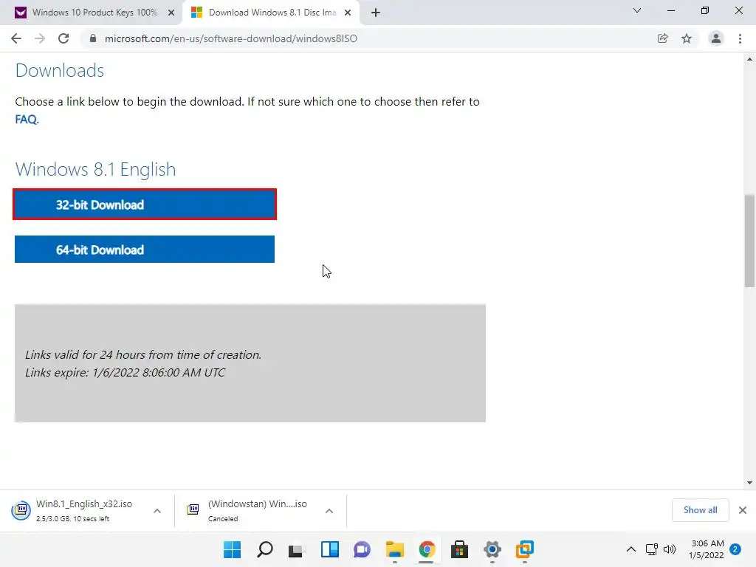Open Task View on the taskbar
Image resolution: width=756 pixels, height=567 pixels.
pyautogui.click(x=297, y=549)
